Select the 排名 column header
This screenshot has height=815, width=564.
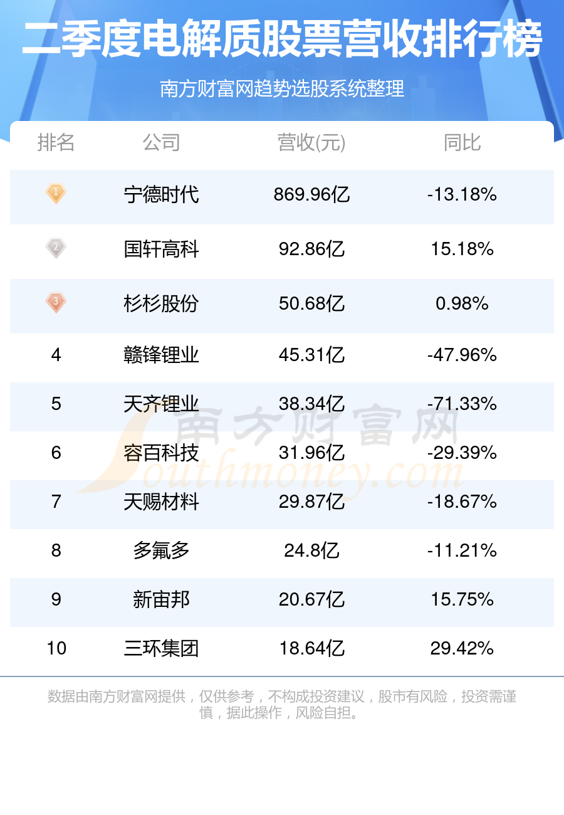tap(56, 143)
